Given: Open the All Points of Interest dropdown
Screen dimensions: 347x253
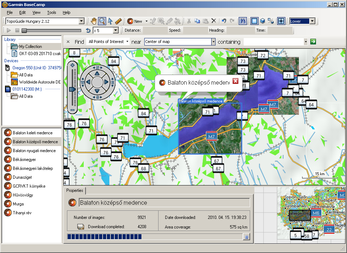Looking at the screenshot, I should tap(108, 42).
